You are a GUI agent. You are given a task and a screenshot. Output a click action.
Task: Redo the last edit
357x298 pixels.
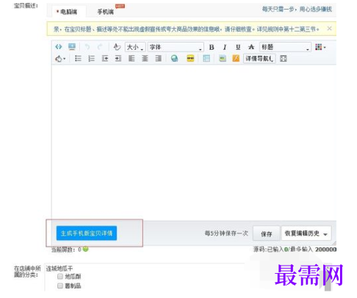(100, 46)
